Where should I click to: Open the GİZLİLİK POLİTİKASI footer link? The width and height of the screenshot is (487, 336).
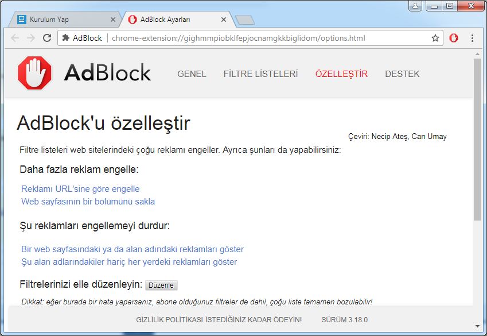click(169, 320)
